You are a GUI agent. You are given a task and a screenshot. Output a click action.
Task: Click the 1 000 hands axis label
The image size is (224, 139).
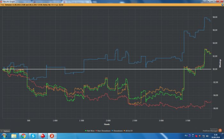coord(55,121)
